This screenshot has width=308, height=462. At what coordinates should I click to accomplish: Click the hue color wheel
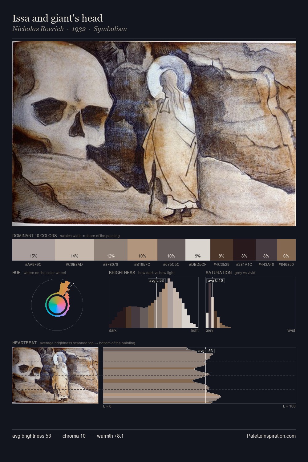57,305
